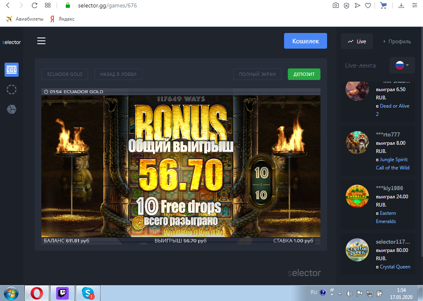
Task: Go forward in browser history
Action: 21,5
